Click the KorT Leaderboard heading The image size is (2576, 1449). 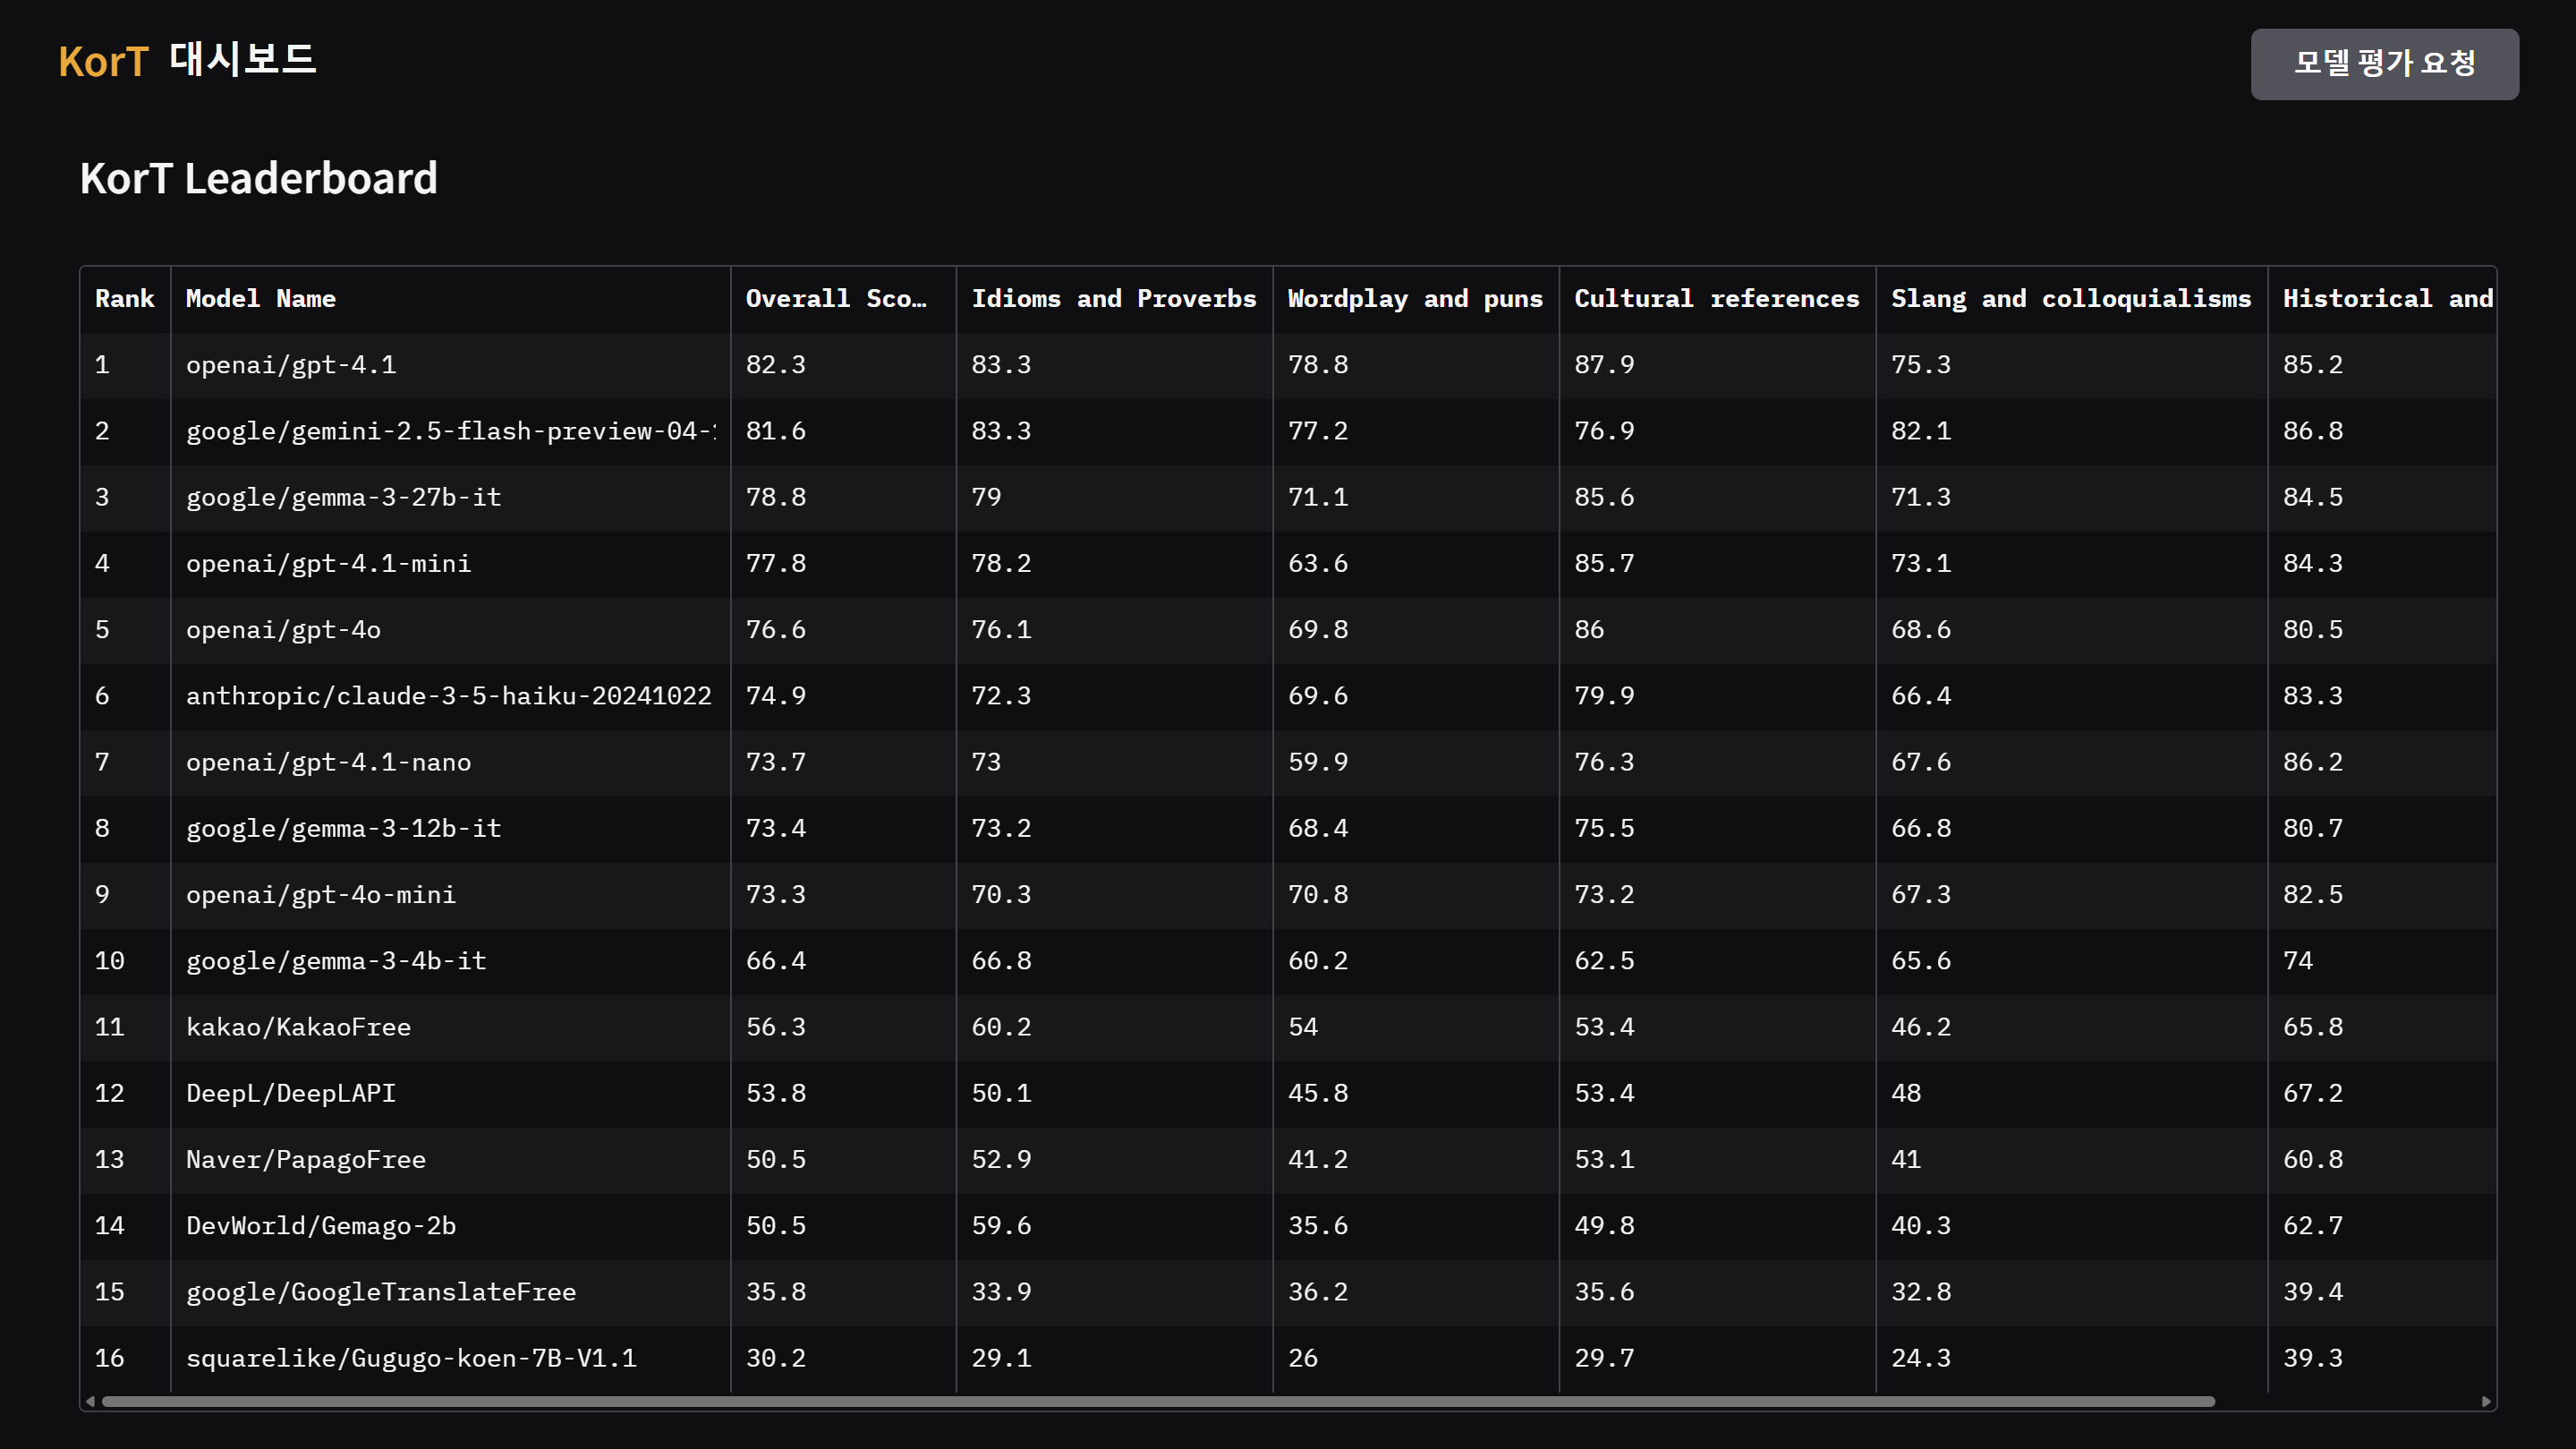pyautogui.click(x=258, y=179)
